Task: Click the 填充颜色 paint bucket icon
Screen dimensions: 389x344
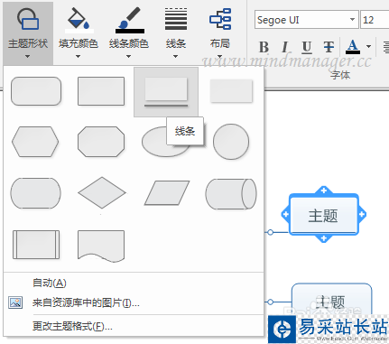Action: pos(79,20)
